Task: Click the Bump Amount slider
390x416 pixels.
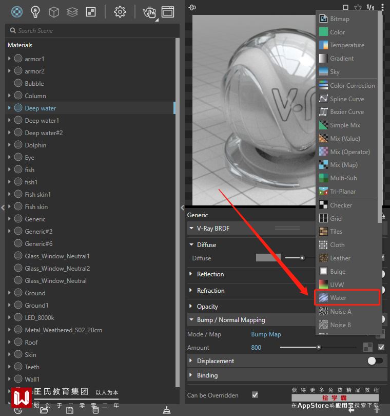Action: tap(318, 347)
